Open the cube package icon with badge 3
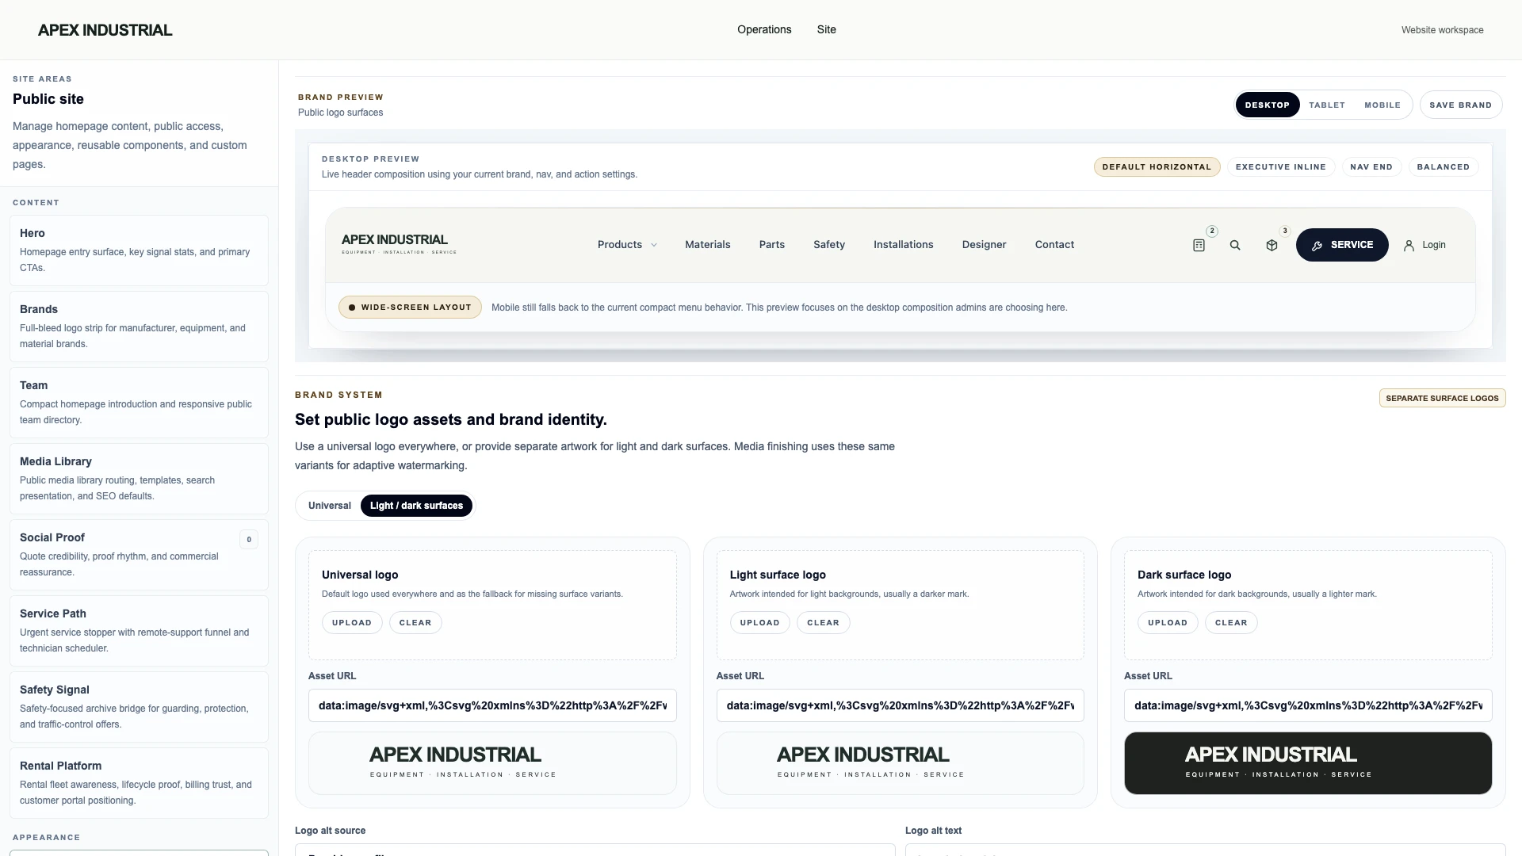The image size is (1522, 856). pyautogui.click(x=1272, y=246)
